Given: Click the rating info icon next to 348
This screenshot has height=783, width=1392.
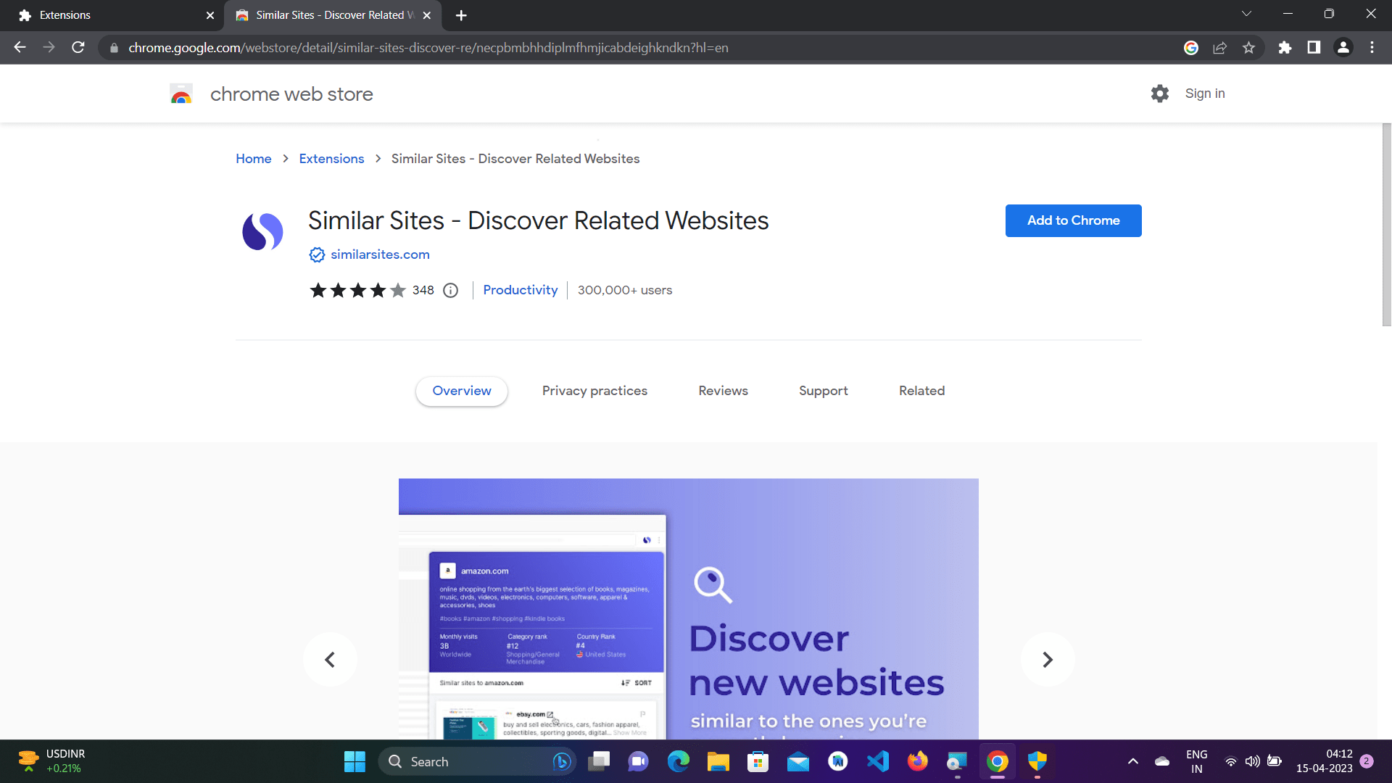Looking at the screenshot, I should point(451,291).
